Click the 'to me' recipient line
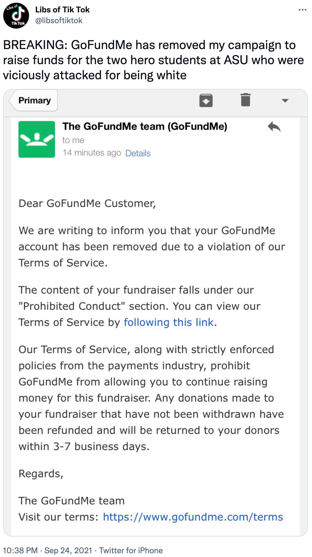This screenshot has height=557, width=312. [x=73, y=140]
